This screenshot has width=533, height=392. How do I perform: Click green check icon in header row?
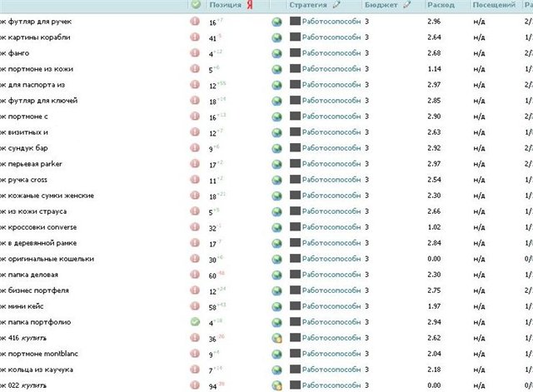click(196, 4)
